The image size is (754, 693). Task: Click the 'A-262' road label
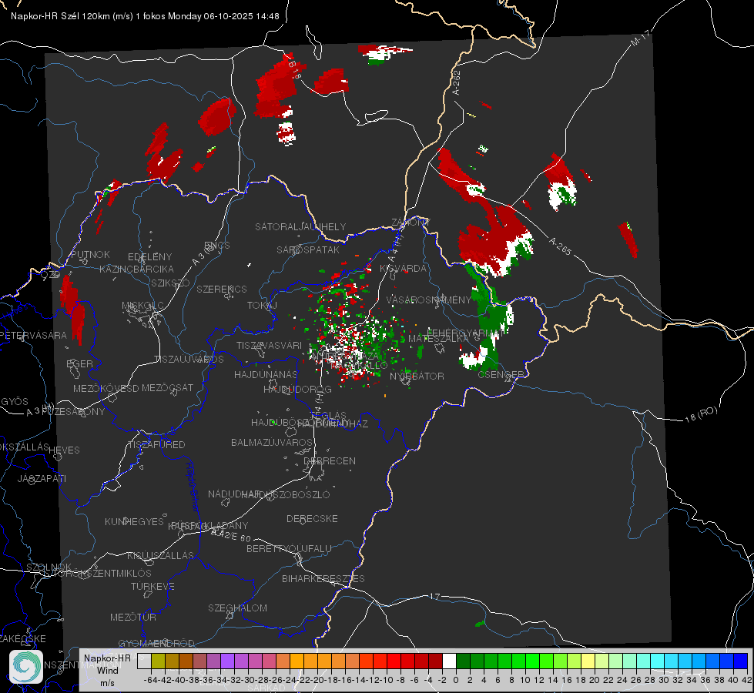pyautogui.click(x=457, y=82)
